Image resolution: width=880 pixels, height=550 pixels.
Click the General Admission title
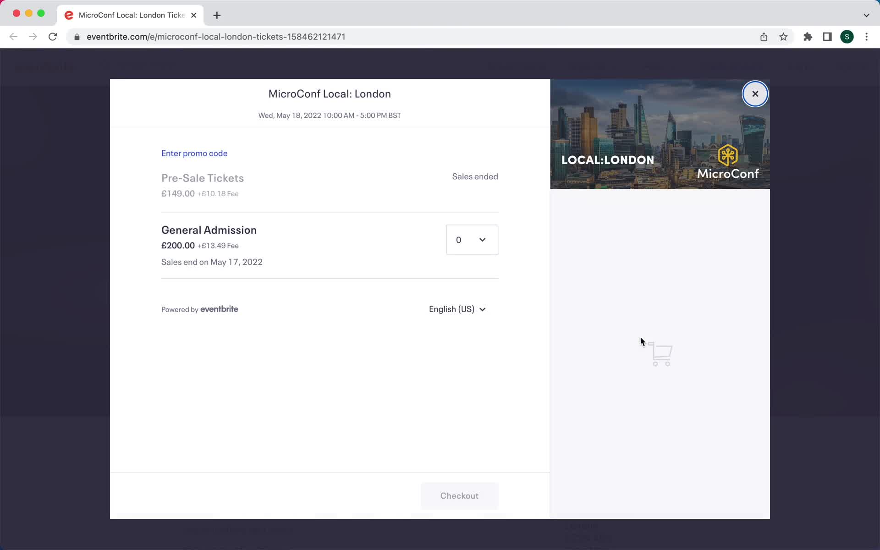coord(209,230)
